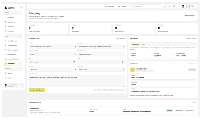202x119 pixels.
Task: Open Team Members via its person icon
Action: coord(6,46)
